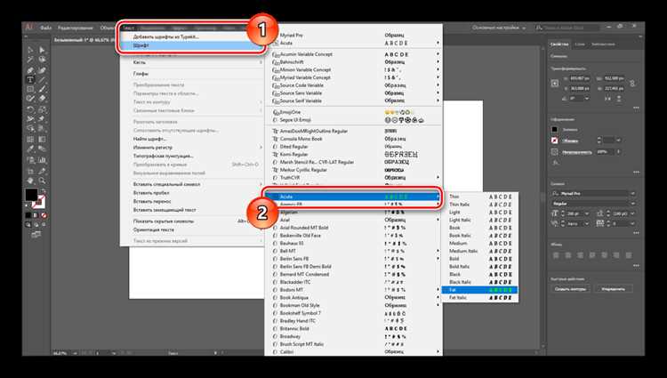Viewport: 667px width, 378px height.
Task: Open more options dots under Transform section
Action: pos(637,108)
